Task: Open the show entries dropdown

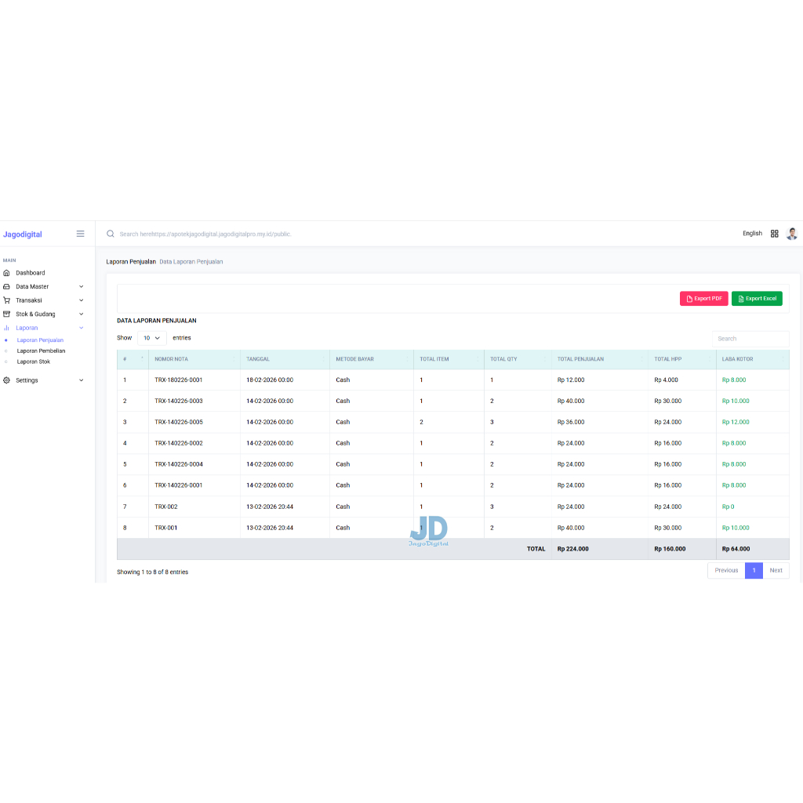Action: pyautogui.click(x=151, y=338)
